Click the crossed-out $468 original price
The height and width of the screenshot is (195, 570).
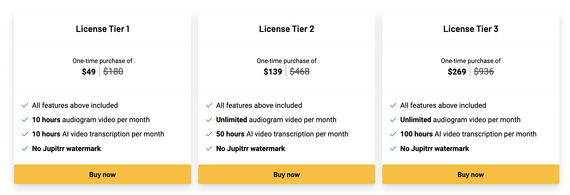pyautogui.click(x=300, y=72)
